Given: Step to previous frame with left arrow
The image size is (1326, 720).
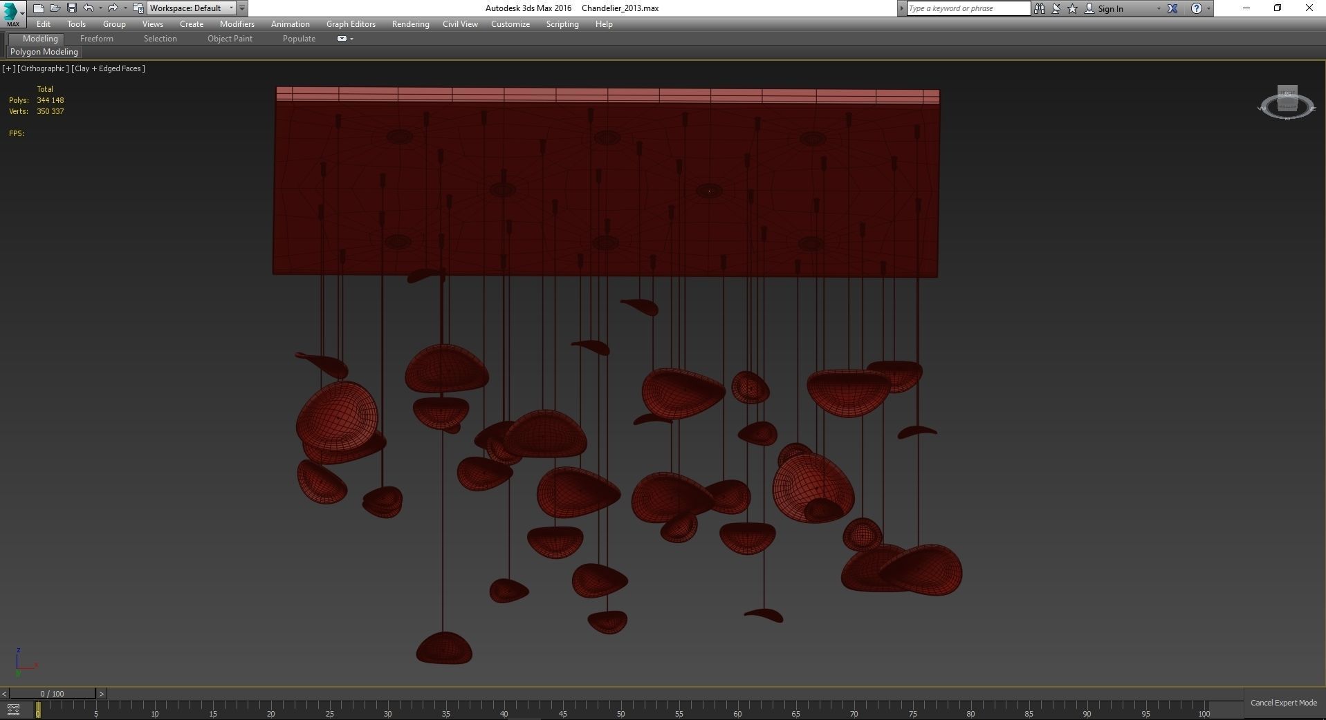Looking at the screenshot, I should tap(4, 694).
